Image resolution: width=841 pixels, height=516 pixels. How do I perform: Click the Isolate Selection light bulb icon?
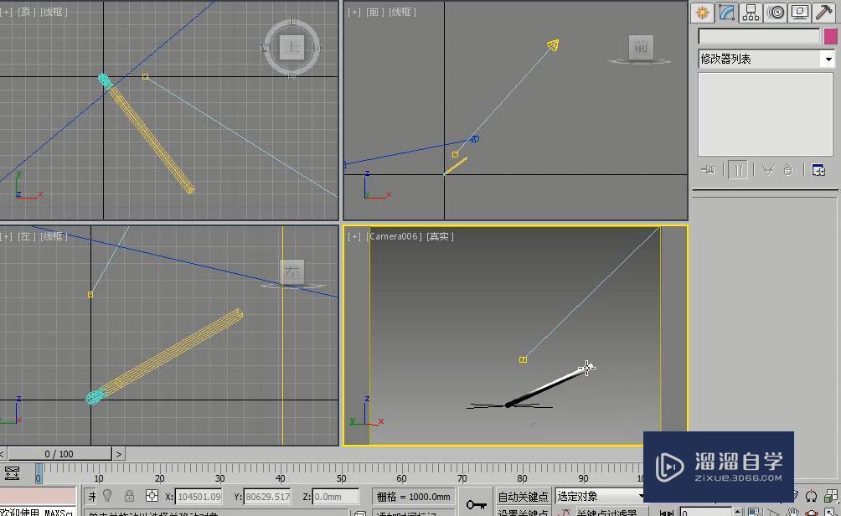point(106,496)
